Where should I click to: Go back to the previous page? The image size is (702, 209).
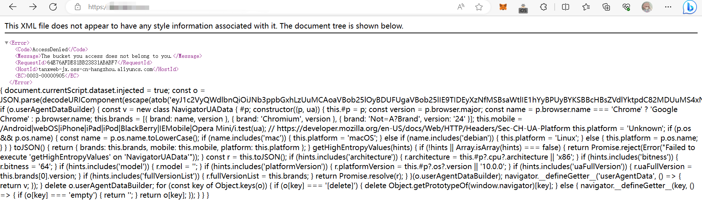(x=13, y=7)
